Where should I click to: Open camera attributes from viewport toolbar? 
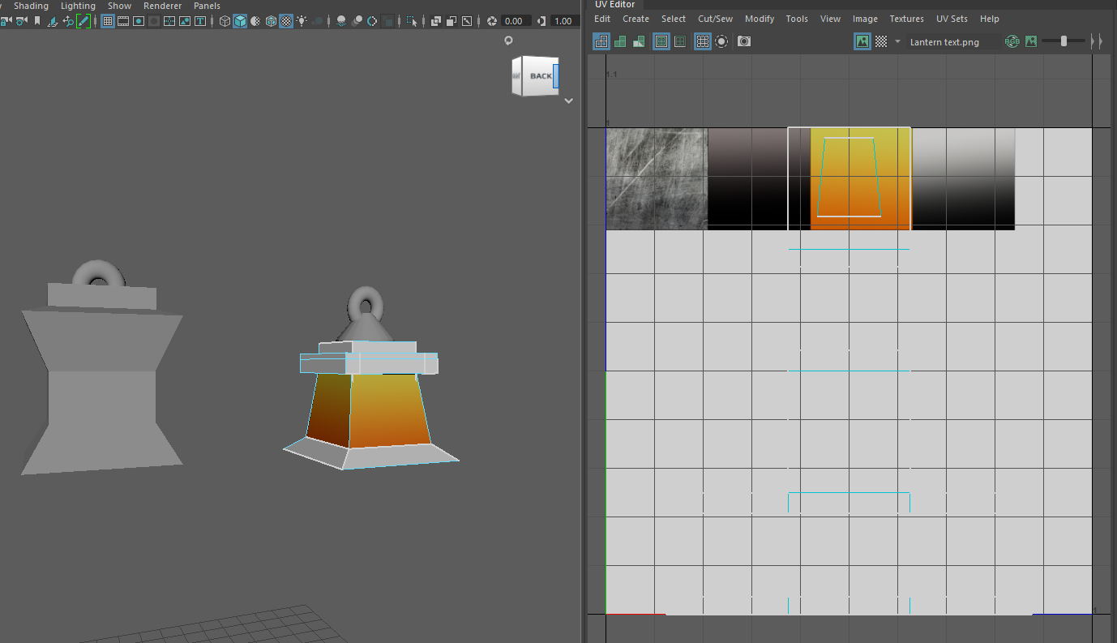pos(19,21)
